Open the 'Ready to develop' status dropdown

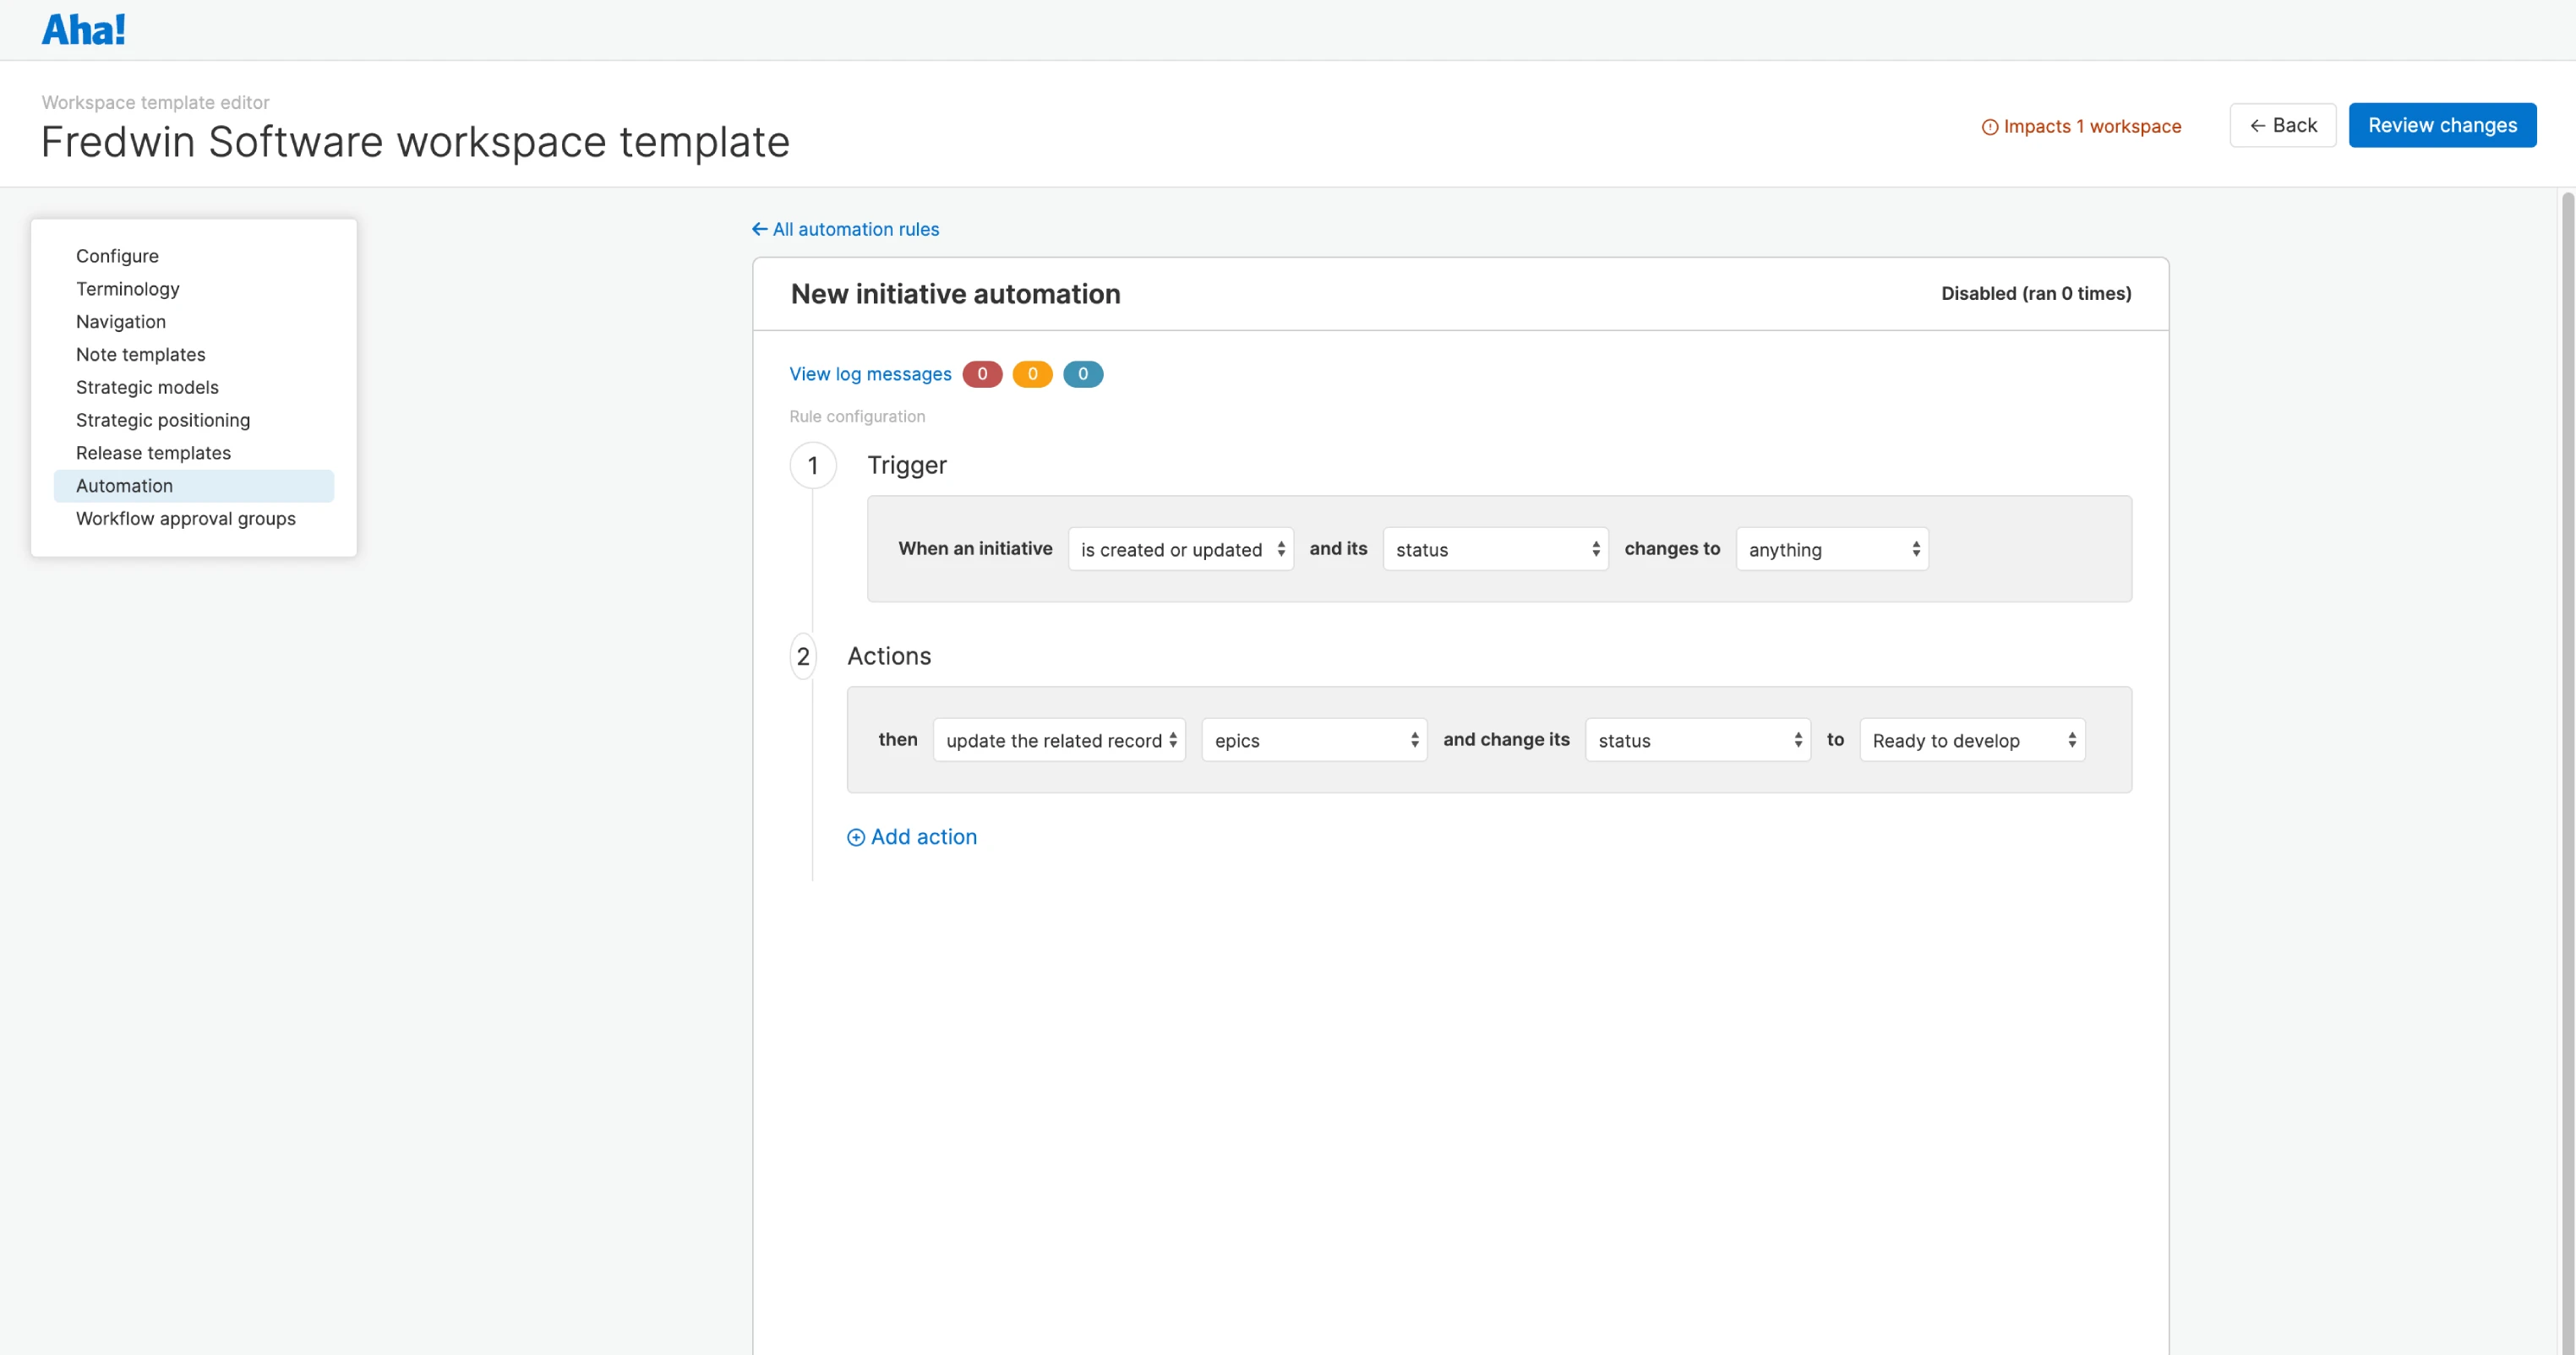click(1971, 739)
